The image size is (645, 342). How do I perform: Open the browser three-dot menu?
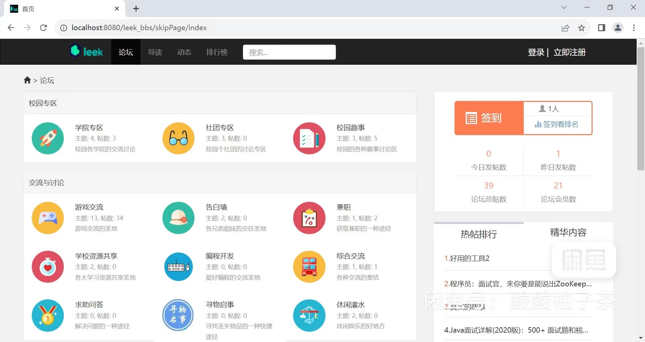[634, 28]
